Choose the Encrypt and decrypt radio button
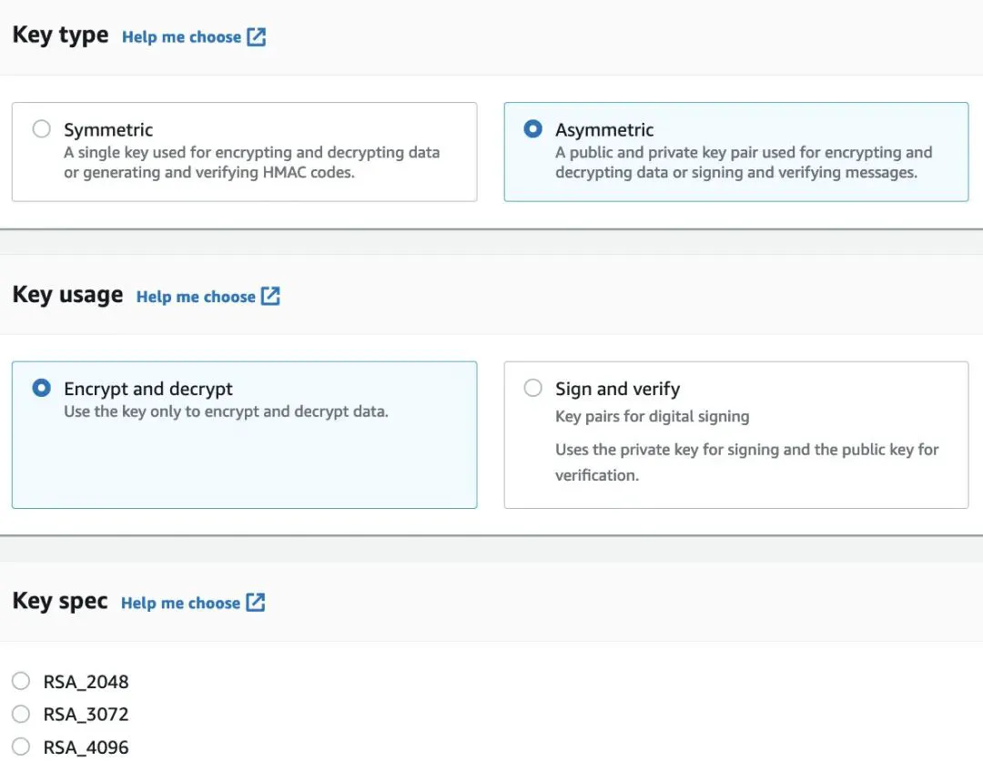This screenshot has width=983, height=782. point(41,389)
